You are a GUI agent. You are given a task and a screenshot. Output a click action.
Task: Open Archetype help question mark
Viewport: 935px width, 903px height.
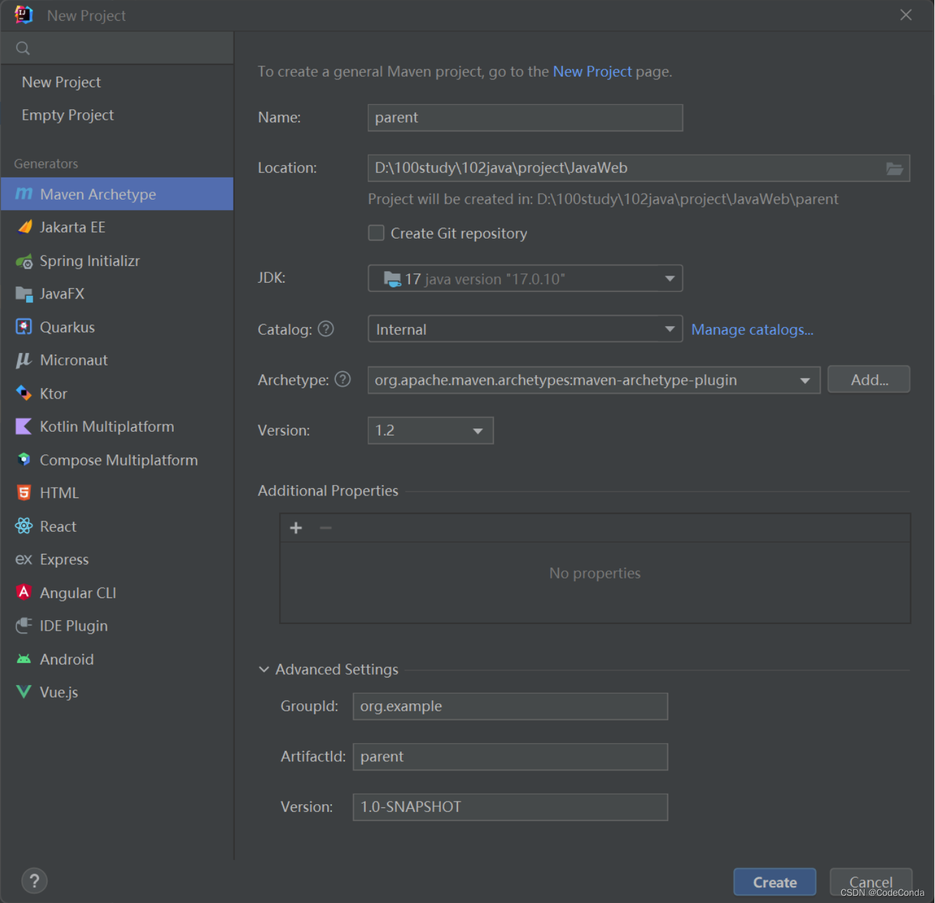343,379
